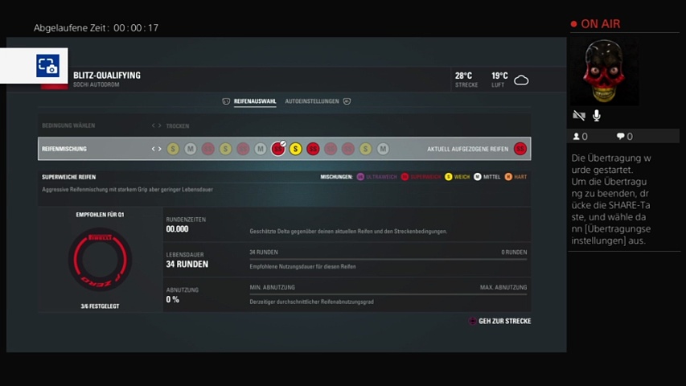
Task: Click the Pirelli supersoft tyre image
Action: tap(100, 259)
